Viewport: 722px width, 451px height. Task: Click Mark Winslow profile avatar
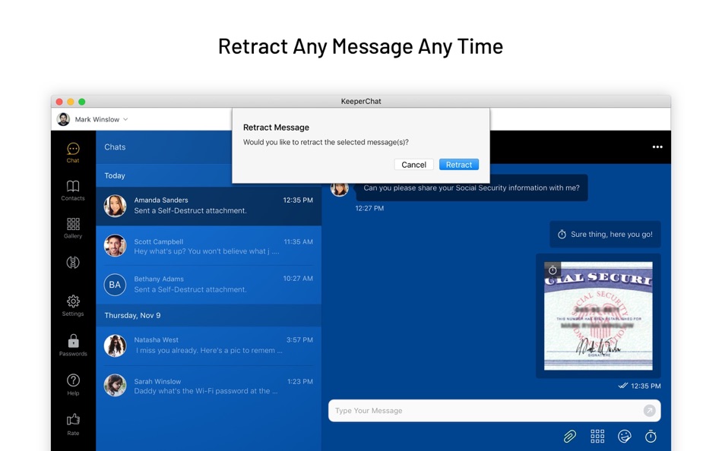[x=63, y=119]
